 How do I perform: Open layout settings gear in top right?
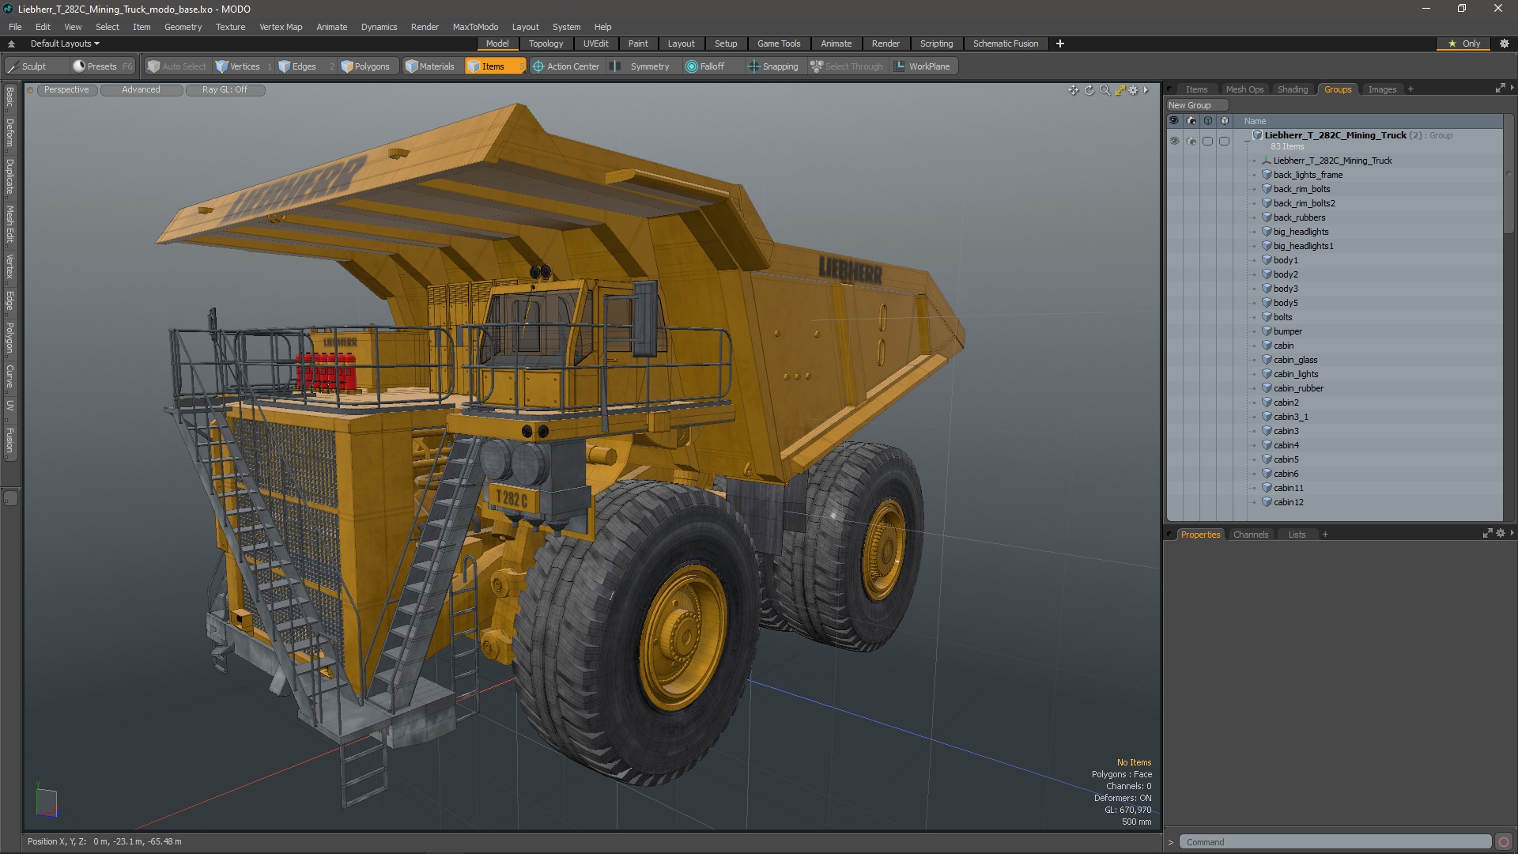click(x=1505, y=43)
